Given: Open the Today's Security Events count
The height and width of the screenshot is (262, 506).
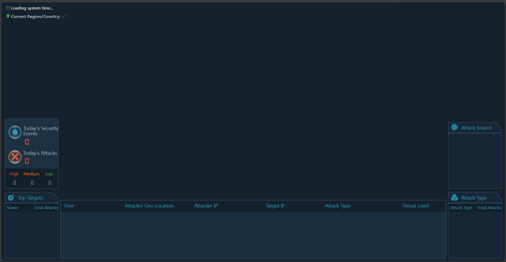Looking at the screenshot, I should tap(27, 142).
